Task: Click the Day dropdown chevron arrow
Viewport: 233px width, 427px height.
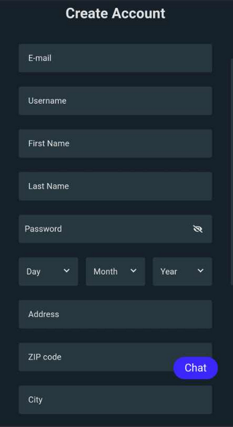Action: pos(66,271)
